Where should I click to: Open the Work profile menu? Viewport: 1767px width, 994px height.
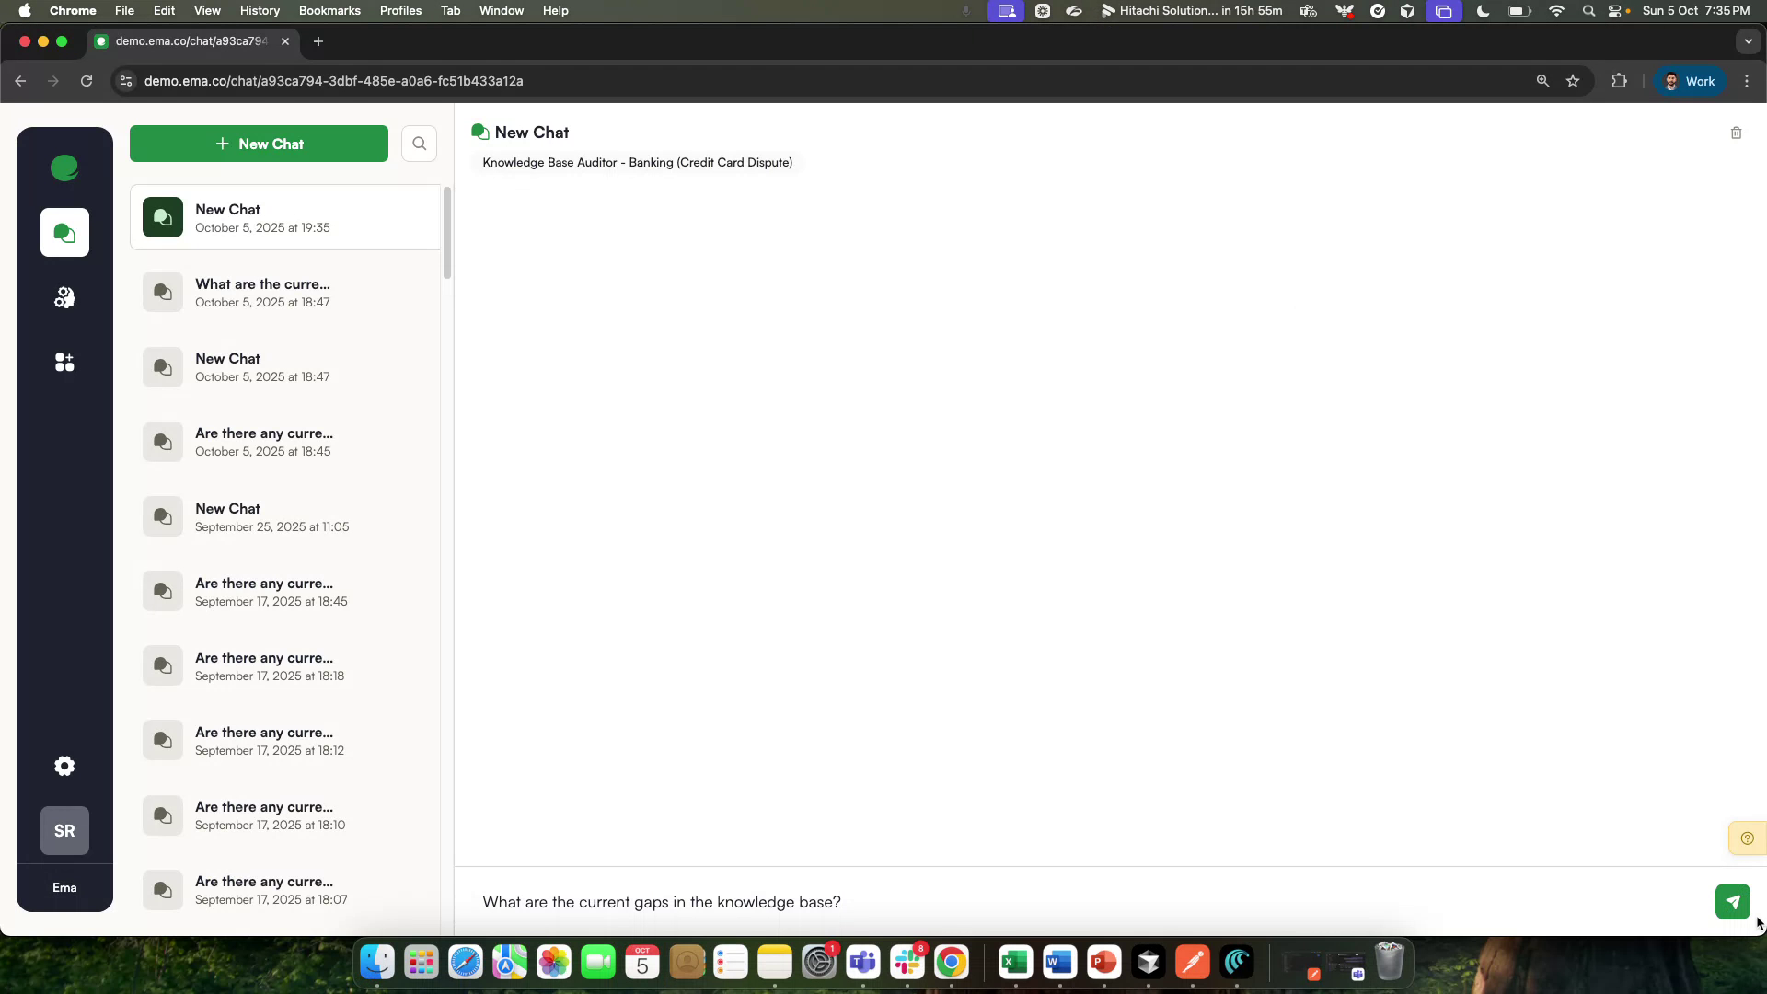1690,81
